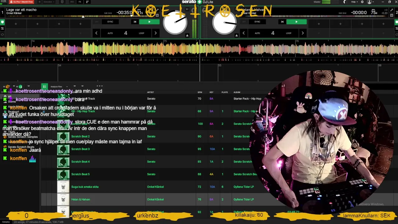Screen dimensions: 398x224
Task: Add first cue point on left deck
Action: (16, 24)
